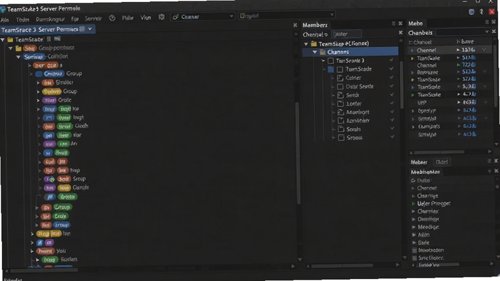Switch to the Mebo tab

point(416,23)
